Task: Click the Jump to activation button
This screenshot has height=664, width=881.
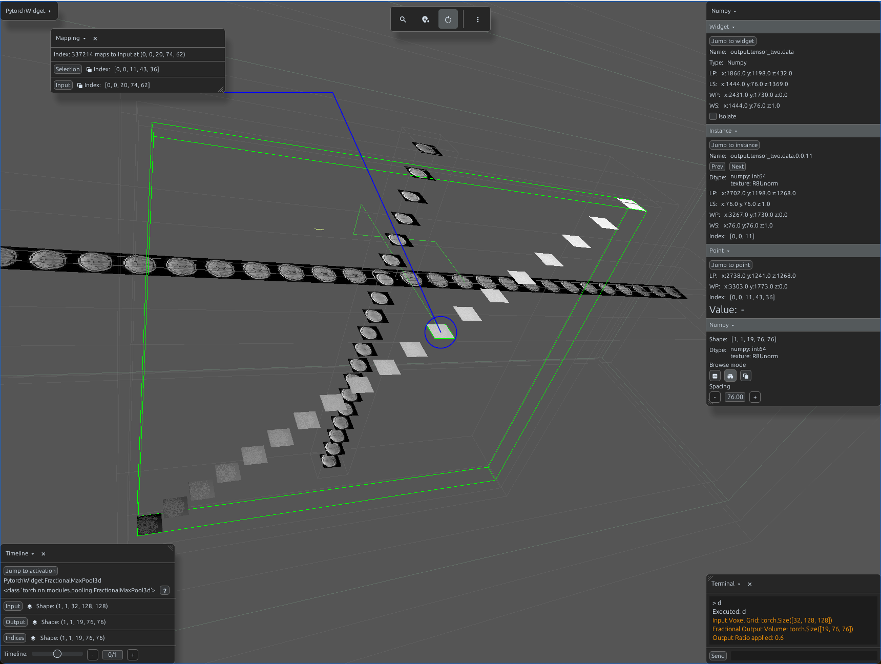Action: 31,571
